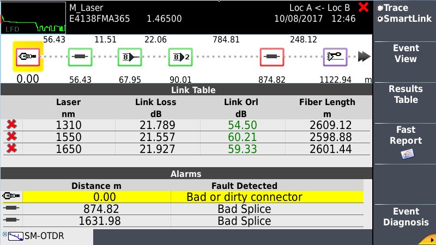Click Link Orl value 59.33
The image size is (436, 245).
242,149
